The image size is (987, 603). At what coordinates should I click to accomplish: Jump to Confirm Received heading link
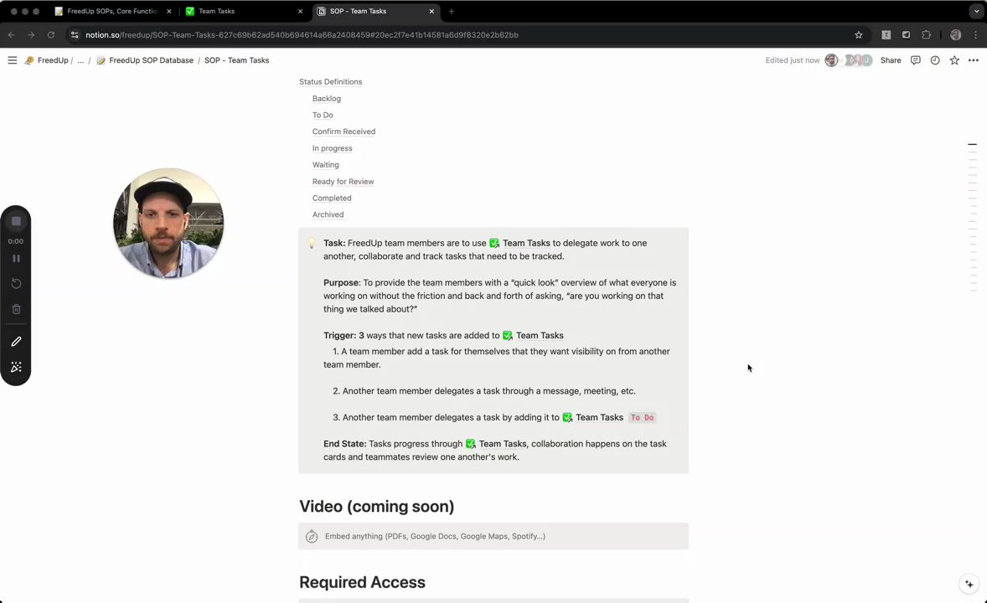coord(344,131)
